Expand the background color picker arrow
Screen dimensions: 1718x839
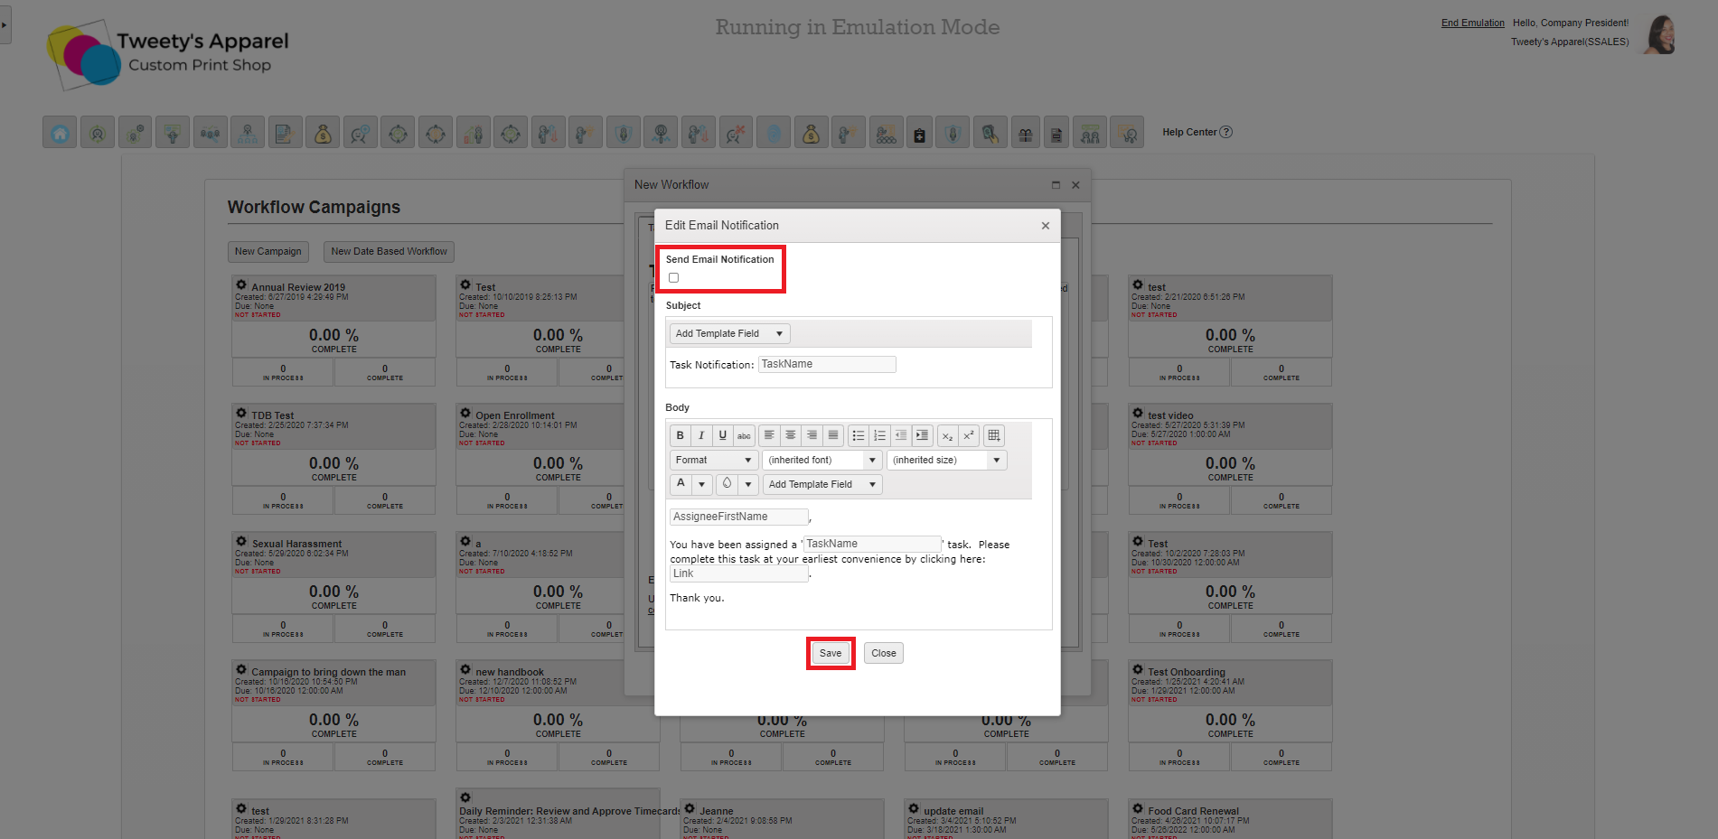[x=748, y=484]
